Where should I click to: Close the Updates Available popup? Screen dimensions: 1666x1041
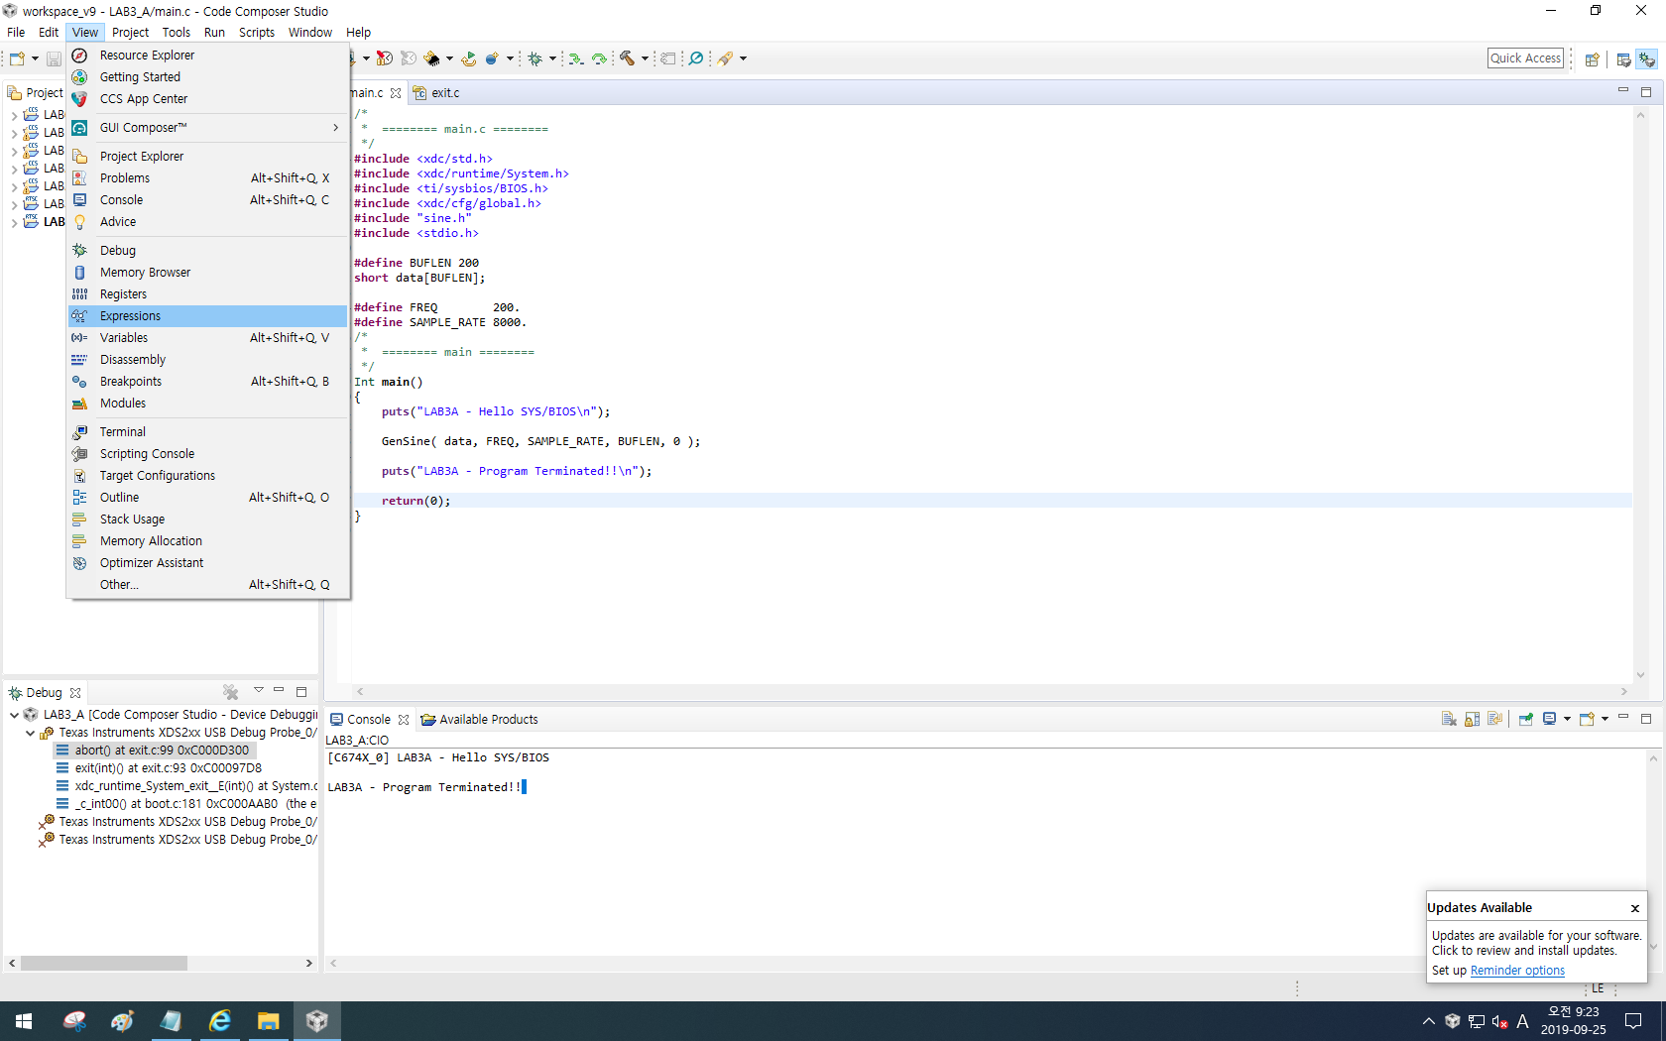point(1635,908)
